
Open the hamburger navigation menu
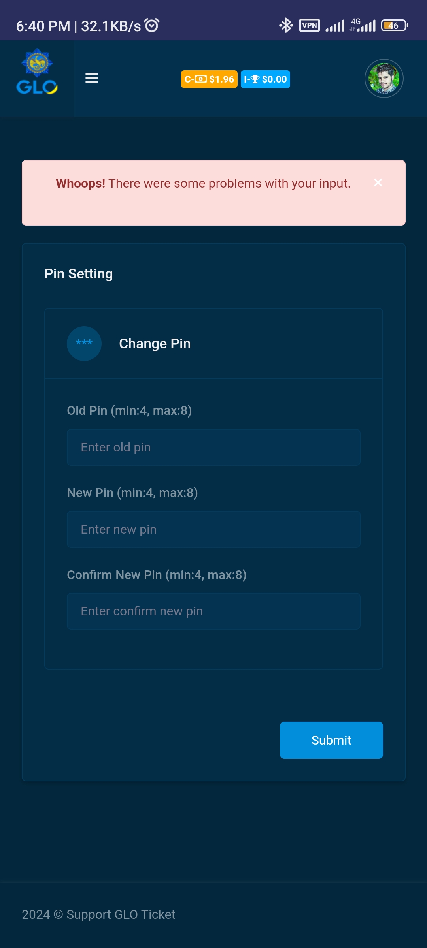click(x=91, y=78)
